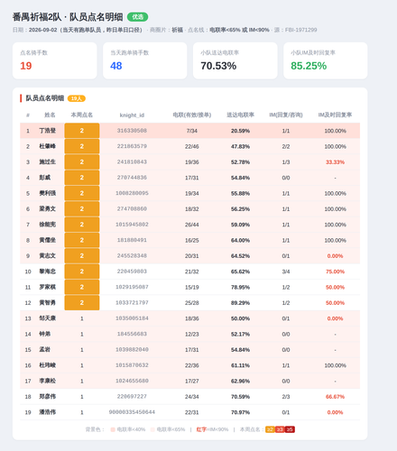
Task: Click the 64.52% rate cell
Action: [240, 256]
